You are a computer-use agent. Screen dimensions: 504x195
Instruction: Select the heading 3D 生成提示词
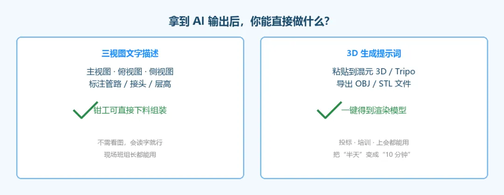(x=374, y=54)
